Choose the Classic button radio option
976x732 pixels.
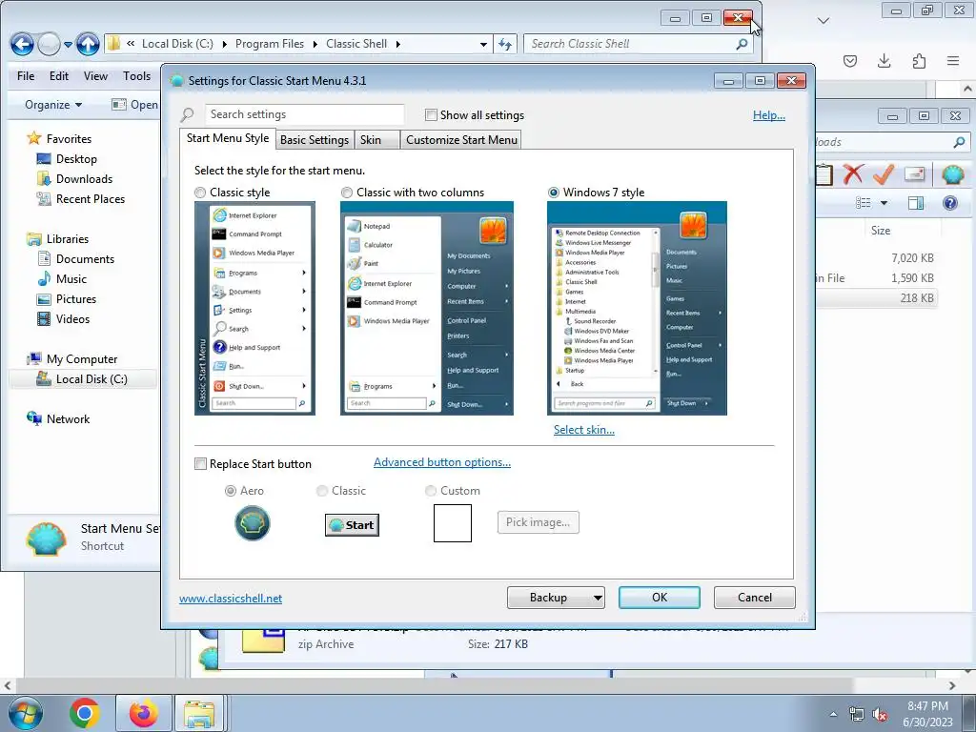(322, 491)
